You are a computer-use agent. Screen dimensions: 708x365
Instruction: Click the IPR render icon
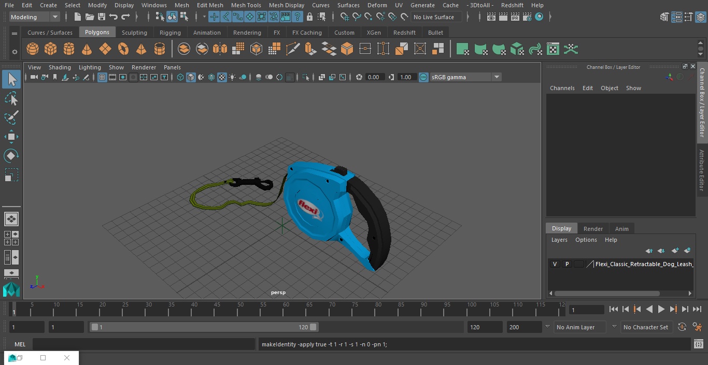pos(515,17)
